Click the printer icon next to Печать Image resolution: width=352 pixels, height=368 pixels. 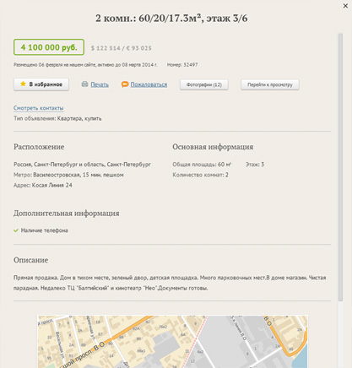click(84, 84)
